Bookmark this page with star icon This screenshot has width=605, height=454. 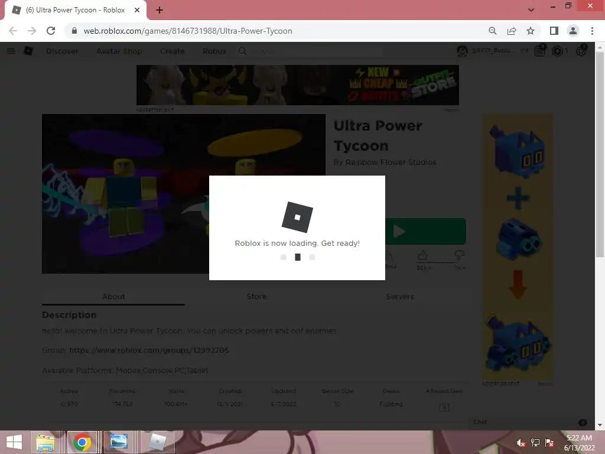click(x=531, y=31)
